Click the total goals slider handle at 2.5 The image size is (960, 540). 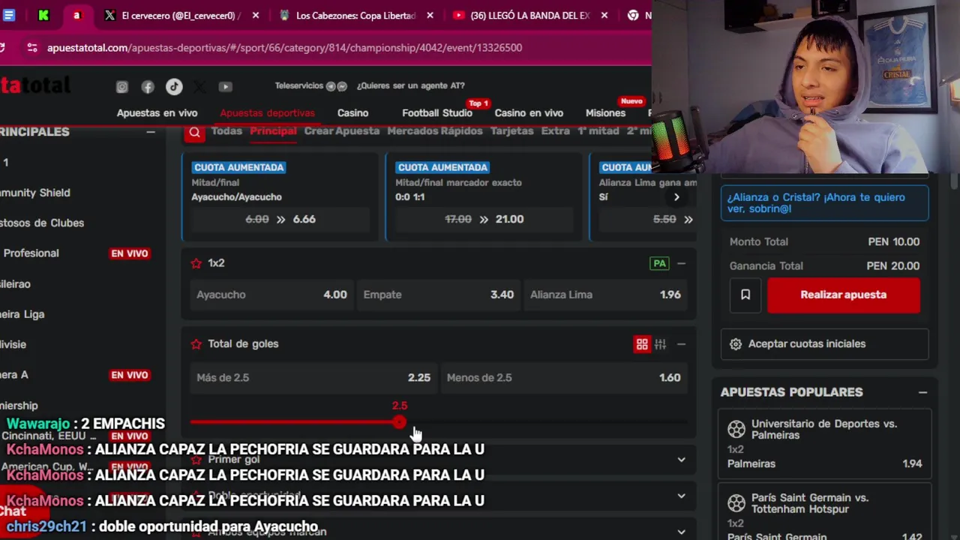click(399, 422)
